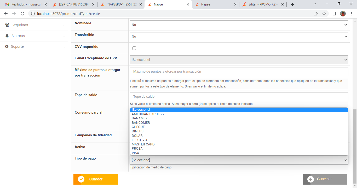The height and width of the screenshot is (188, 357).
Task: Click the share page icon in address bar
Action: (x=316, y=14)
